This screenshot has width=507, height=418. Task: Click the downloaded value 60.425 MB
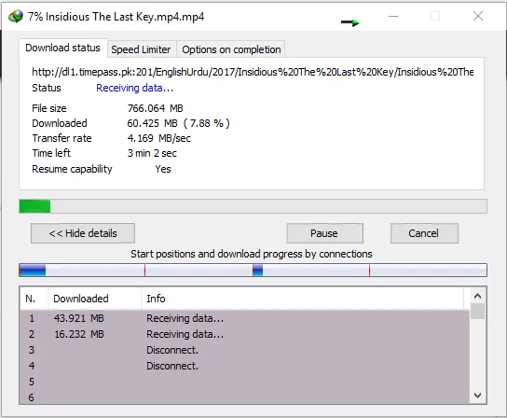pyautogui.click(x=152, y=123)
